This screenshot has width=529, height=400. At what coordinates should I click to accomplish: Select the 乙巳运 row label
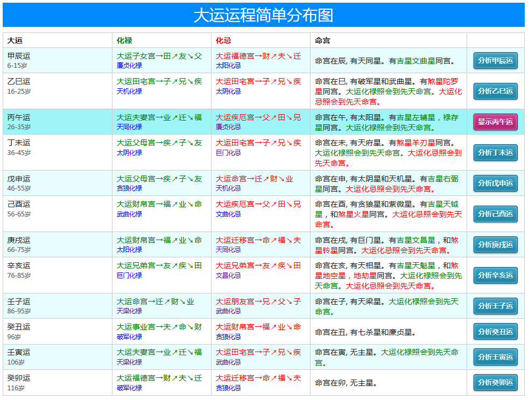19,81
